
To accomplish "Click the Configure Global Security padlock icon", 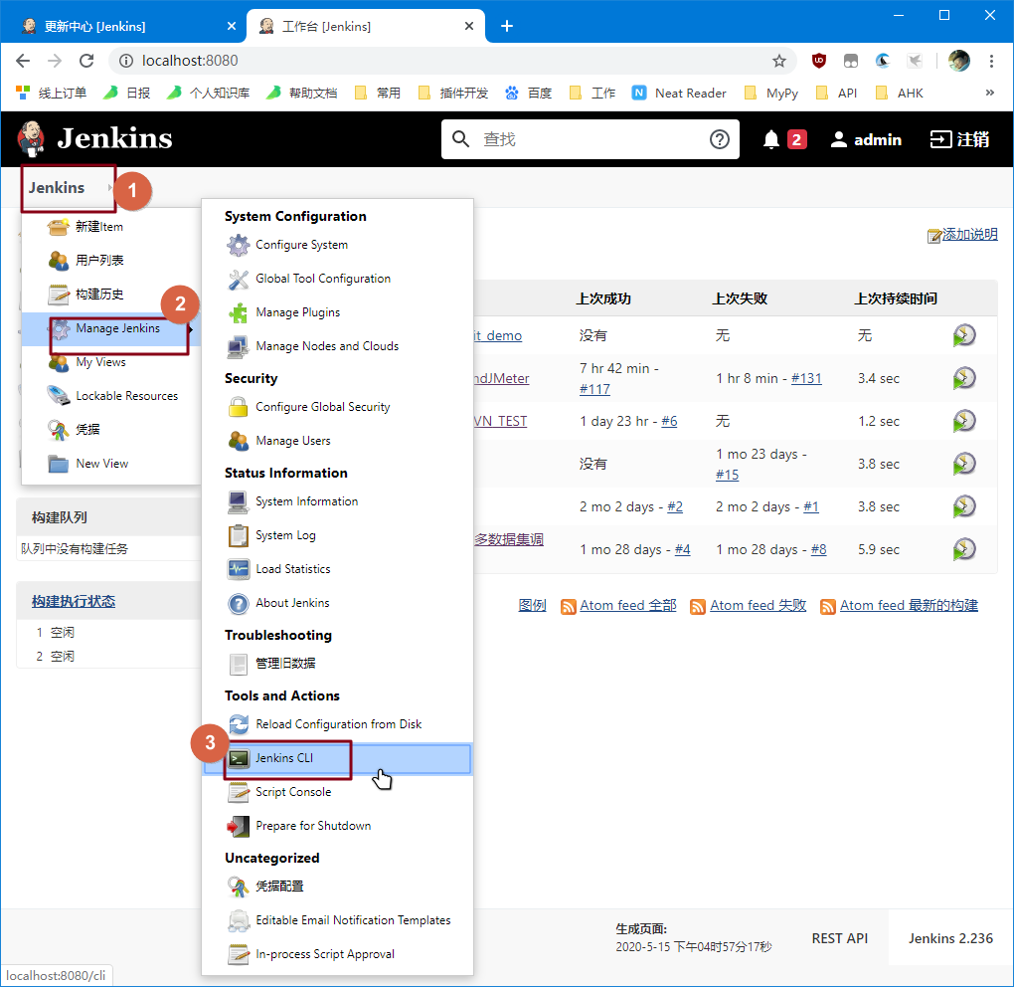I will point(239,407).
